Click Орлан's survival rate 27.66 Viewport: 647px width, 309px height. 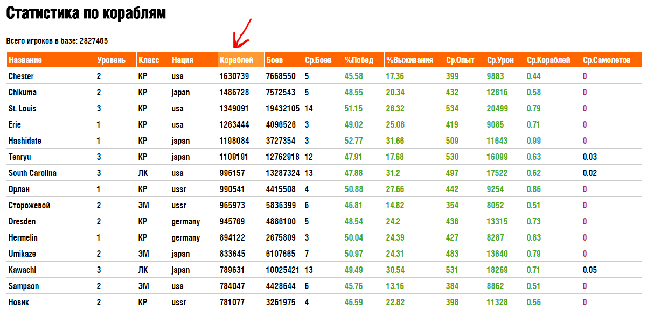coord(395,189)
